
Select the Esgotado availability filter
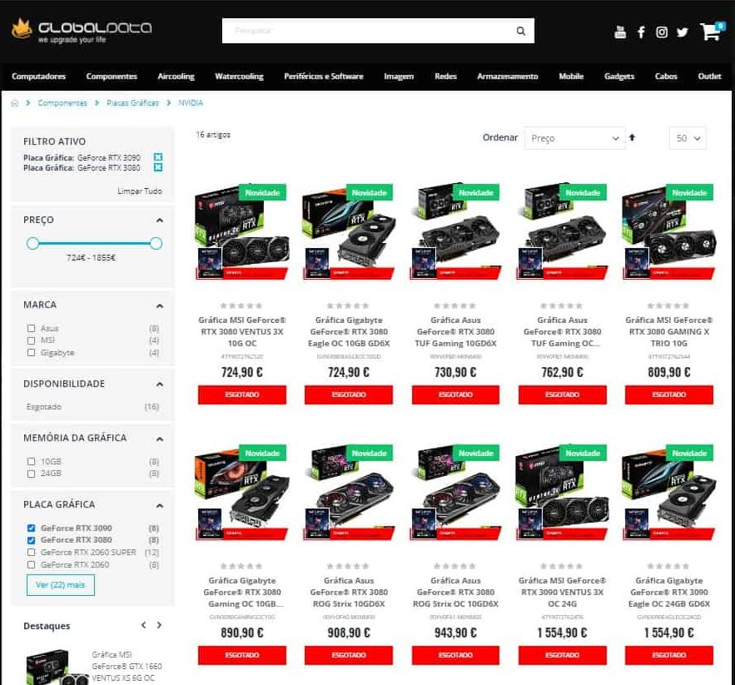pos(44,406)
